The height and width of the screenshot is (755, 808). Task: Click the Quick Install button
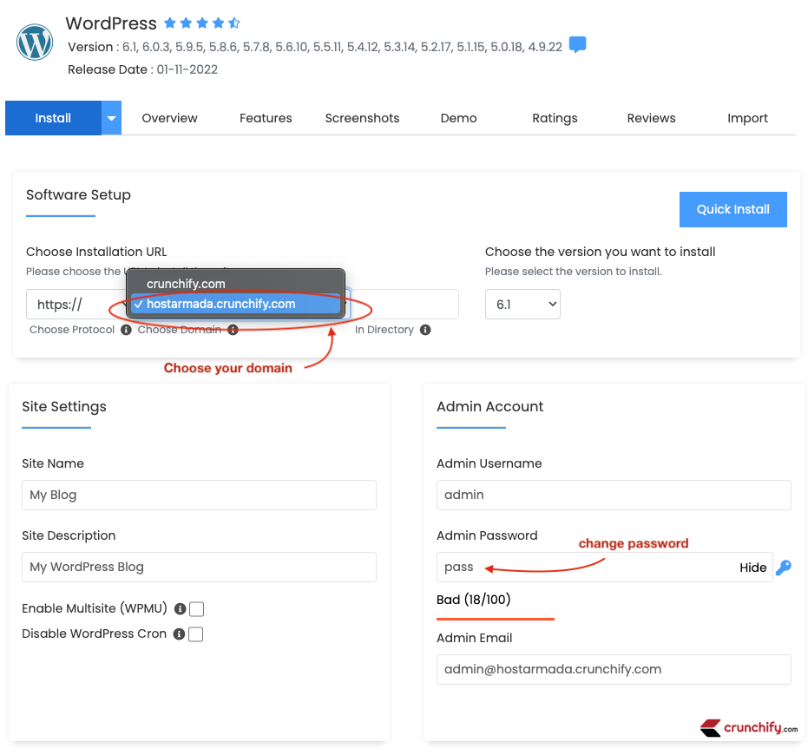pos(732,209)
